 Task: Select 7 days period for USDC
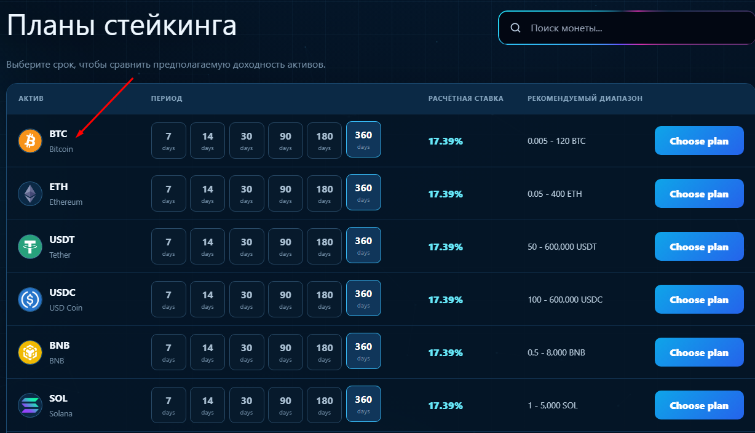coord(168,300)
